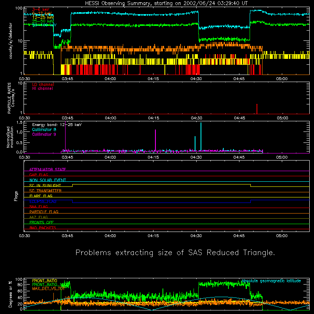Click the 1.5 tick value on the modulation axis

click(x=19, y=122)
